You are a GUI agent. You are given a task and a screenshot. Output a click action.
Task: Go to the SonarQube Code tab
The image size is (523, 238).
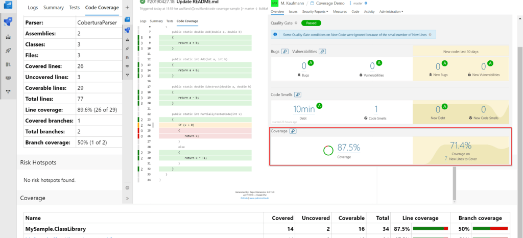tap(355, 12)
